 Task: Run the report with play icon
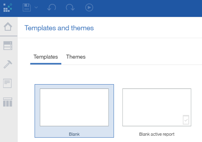[x=89, y=7]
